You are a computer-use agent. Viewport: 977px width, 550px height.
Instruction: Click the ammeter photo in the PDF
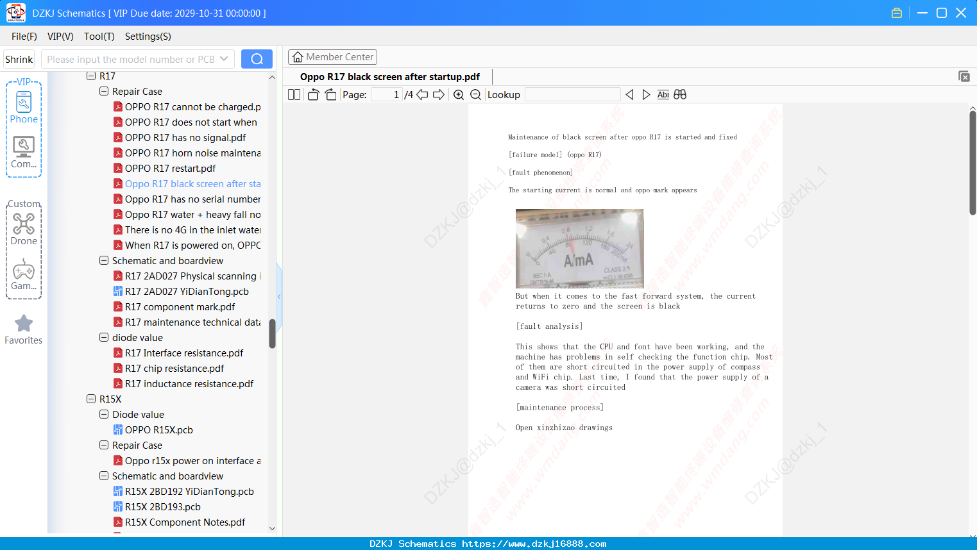coord(580,248)
